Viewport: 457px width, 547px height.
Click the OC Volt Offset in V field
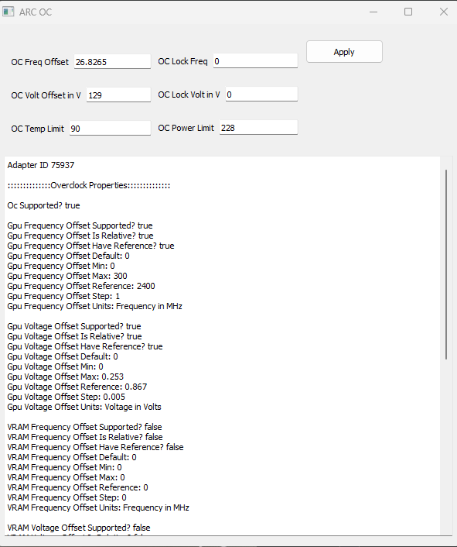point(118,95)
